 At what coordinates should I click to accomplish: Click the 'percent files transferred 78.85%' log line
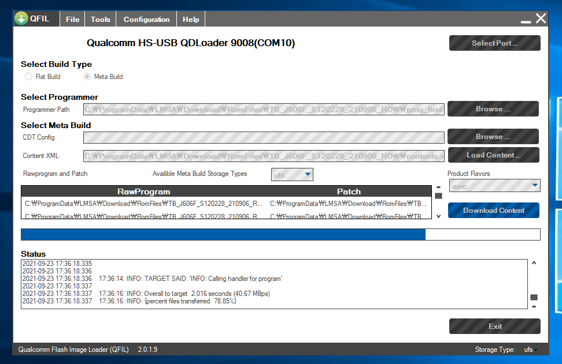(x=130, y=301)
